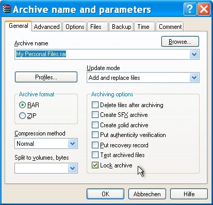Open the Advanced tab

coord(46,27)
